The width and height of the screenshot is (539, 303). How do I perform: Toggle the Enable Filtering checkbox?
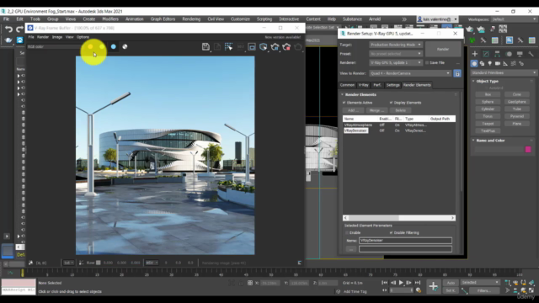(x=391, y=233)
